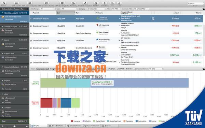Open SEPA Standing Order
205x128 pixels.
point(62,3)
